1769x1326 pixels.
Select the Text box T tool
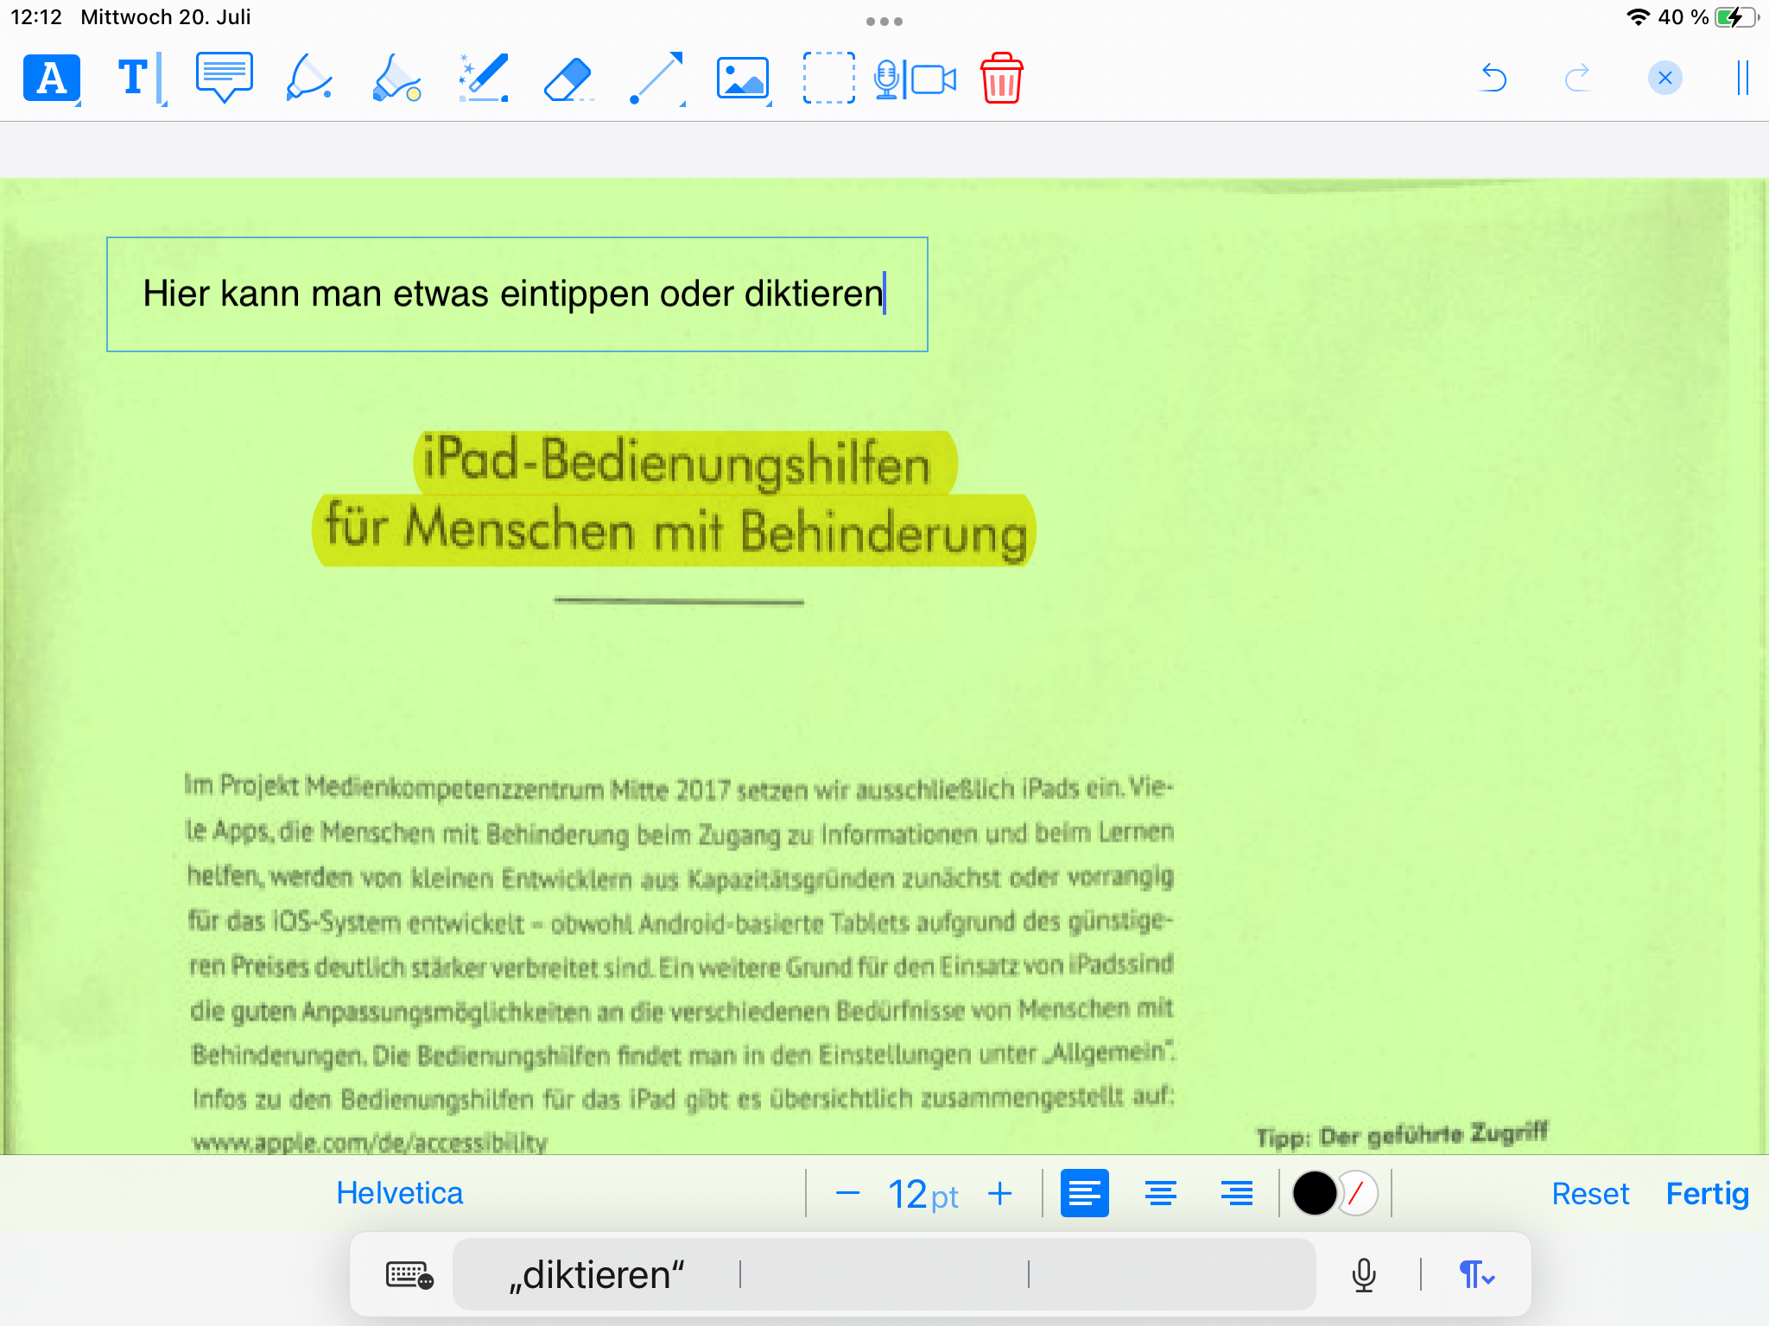pos(138,79)
